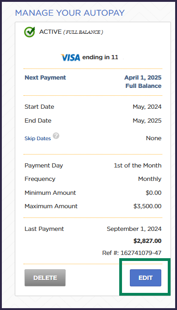Click the gray DELETE button
The image size is (177, 310).
(x=45, y=278)
